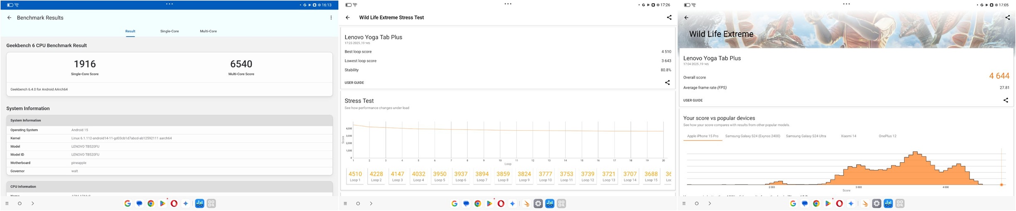Share result next to Average frame rate USER GUIDE

1005,100
